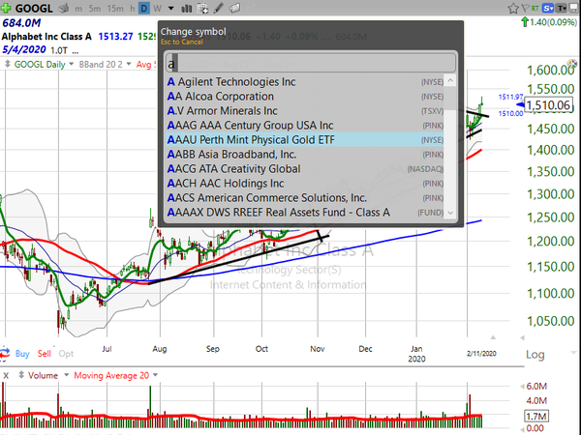Switch to 15m timeframe

[x=115, y=8]
